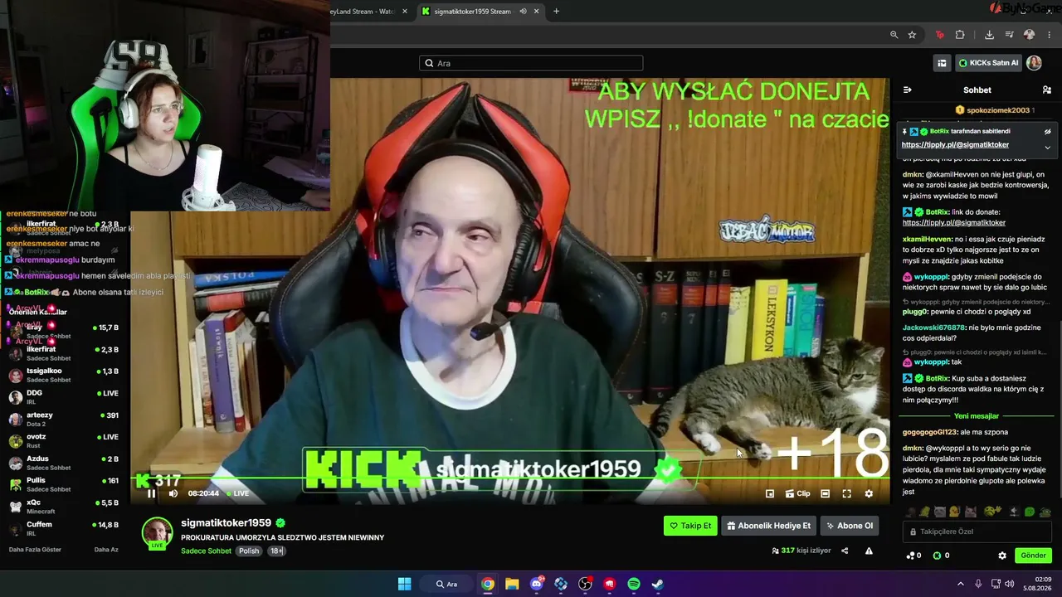Expand the pinned message chevron
1062x597 pixels.
pyautogui.click(x=1047, y=148)
